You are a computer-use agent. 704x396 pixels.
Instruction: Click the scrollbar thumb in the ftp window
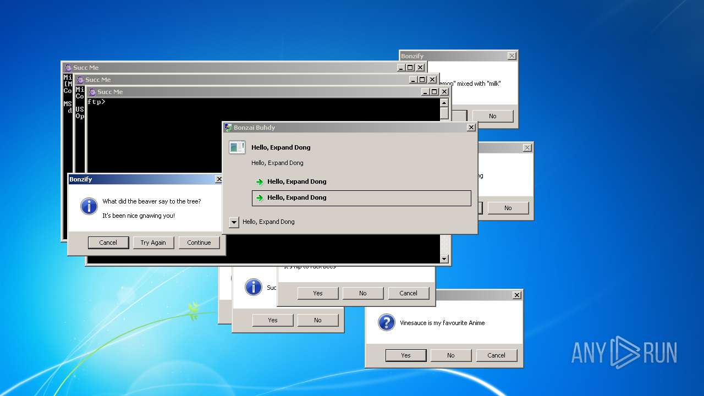[x=444, y=113]
